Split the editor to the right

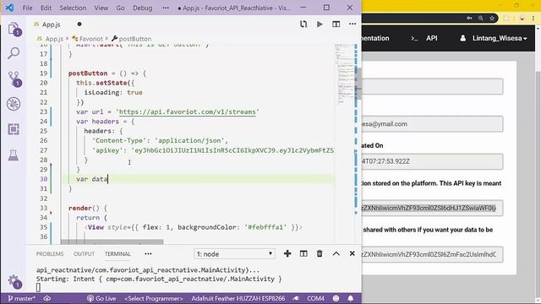coord(336,24)
